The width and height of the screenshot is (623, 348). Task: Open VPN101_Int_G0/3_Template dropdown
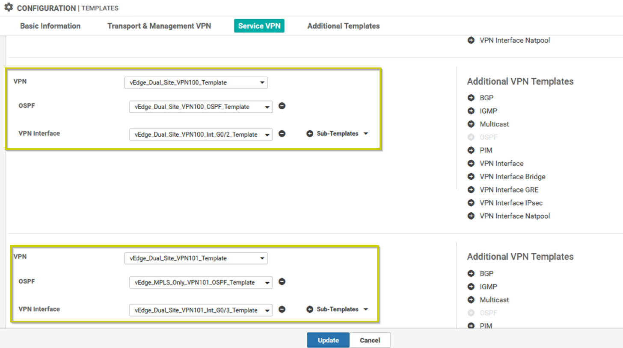pyautogui.click(x=201, y=310)
